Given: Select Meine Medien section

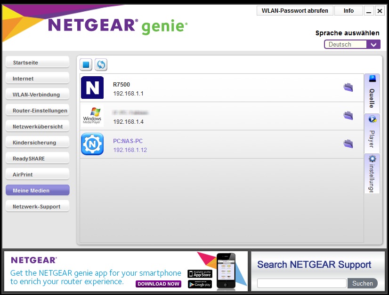Looking at the screenshot, I should coord(38,191).
